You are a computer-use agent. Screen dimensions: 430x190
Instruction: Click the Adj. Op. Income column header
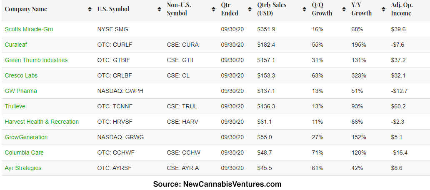tap(401, 9)
